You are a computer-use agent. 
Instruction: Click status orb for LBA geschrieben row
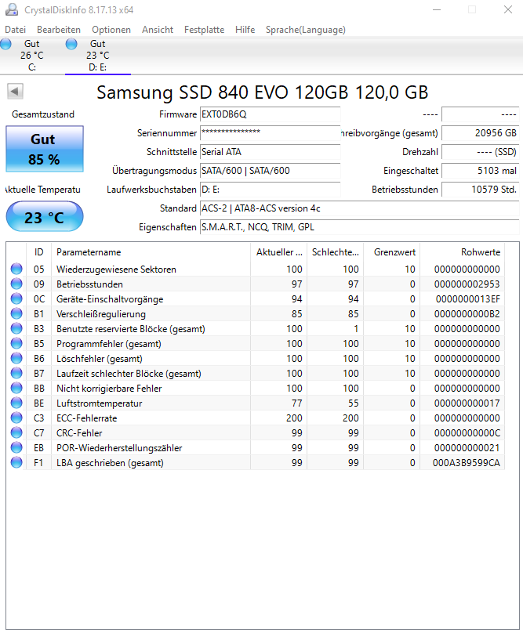point(16,463)
